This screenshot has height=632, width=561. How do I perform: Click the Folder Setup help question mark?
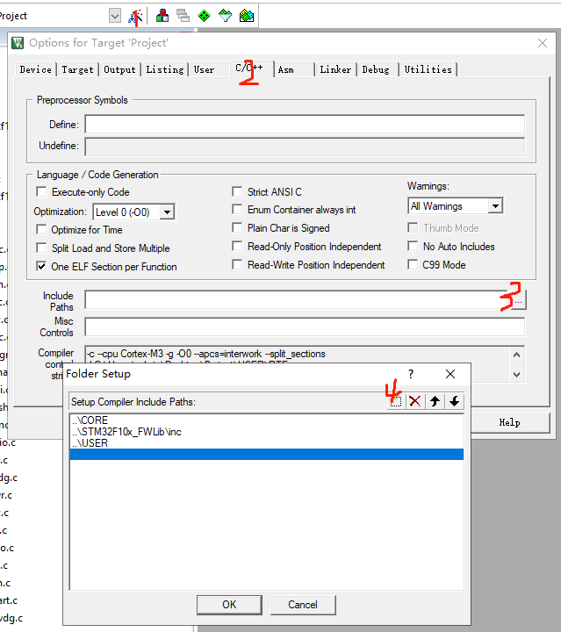pyautogui.click(x=411, y=374)
